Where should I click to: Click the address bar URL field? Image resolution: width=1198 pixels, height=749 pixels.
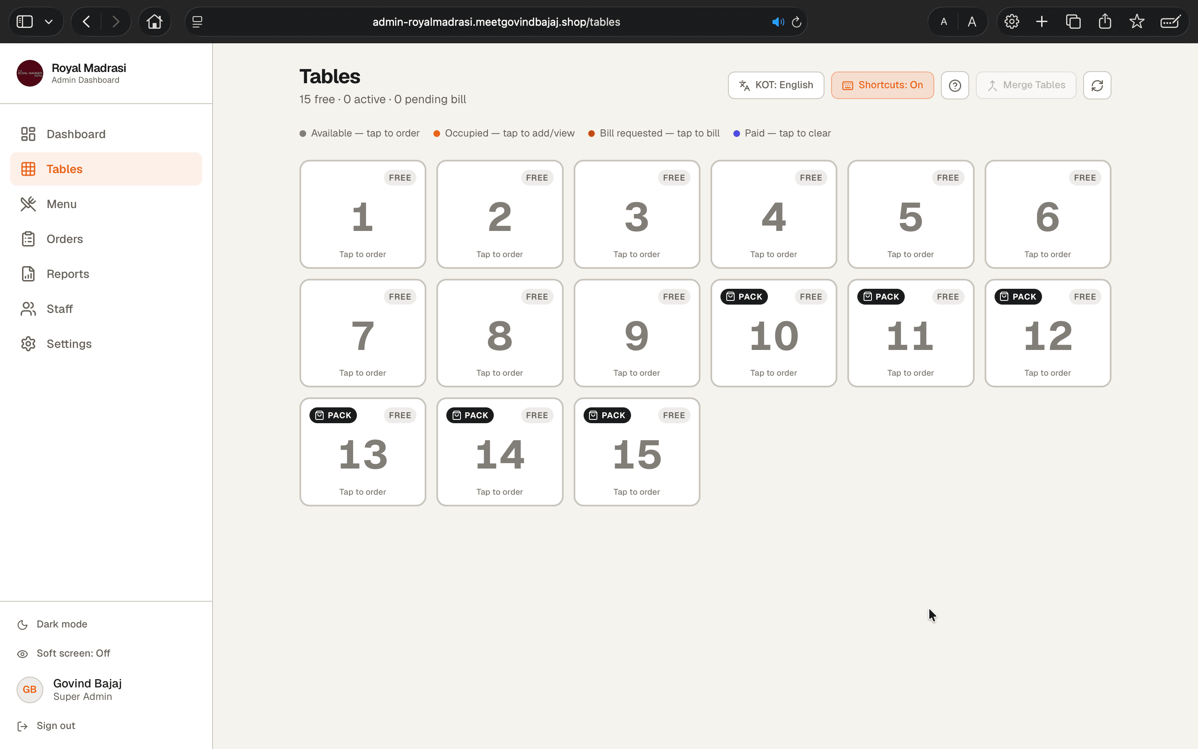click(x=496, y=22)
